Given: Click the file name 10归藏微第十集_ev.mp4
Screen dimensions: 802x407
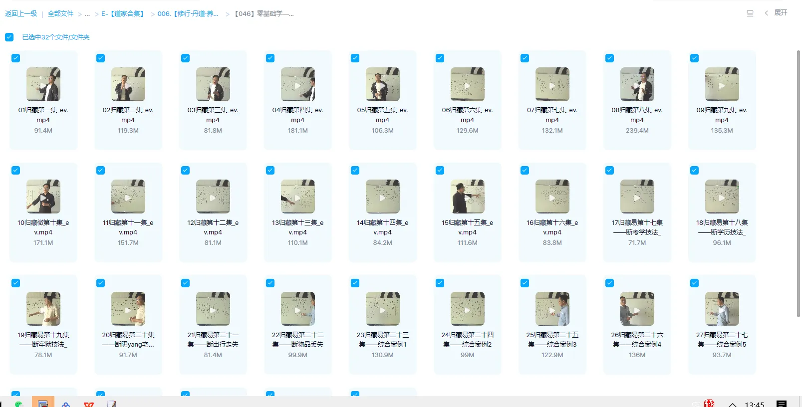Looking at the screenshot, I should (x=43, y=227).
